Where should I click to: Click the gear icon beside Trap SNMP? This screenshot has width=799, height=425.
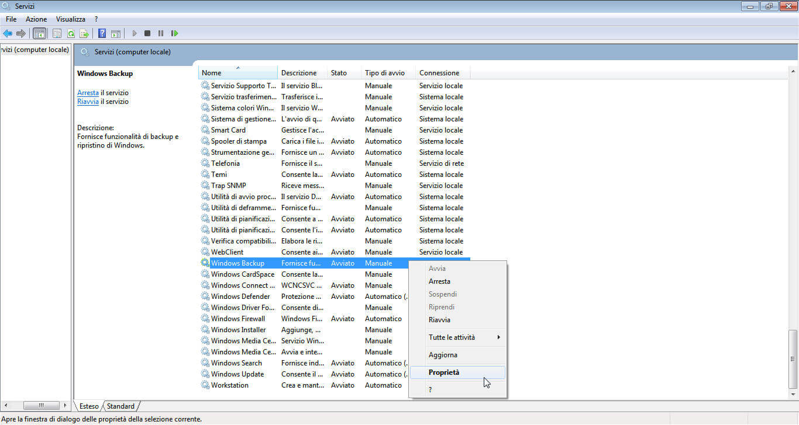(205, 186)
